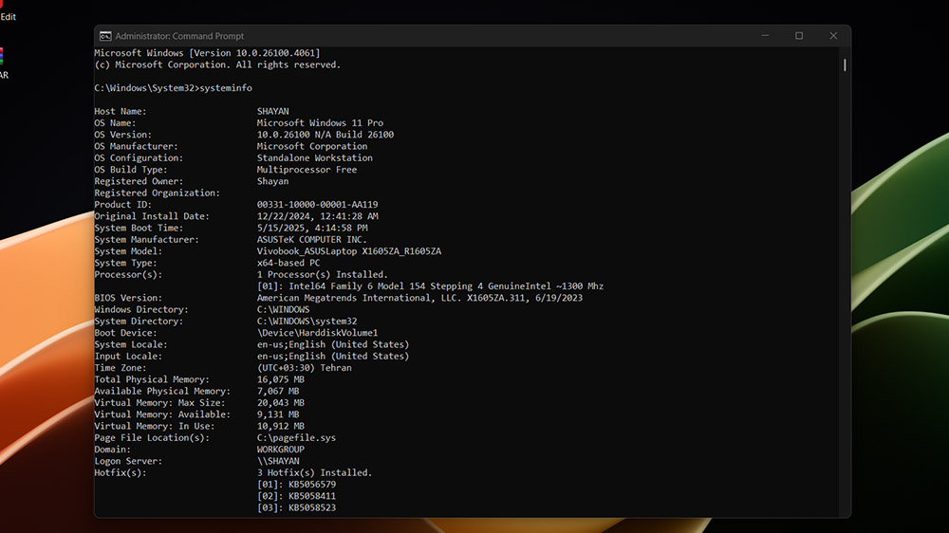Click 'Microsoft Corporation' OS manufacturer value
This screenshot has width=949, height=533.
pos(311,146)
